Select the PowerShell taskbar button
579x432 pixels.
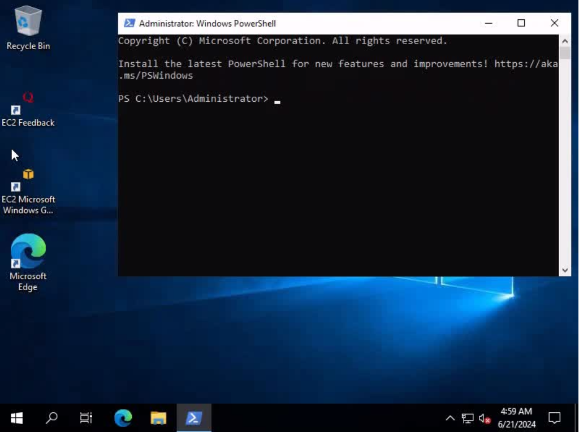click(x=194, y=418)
